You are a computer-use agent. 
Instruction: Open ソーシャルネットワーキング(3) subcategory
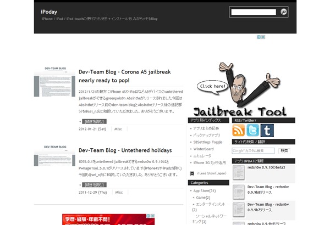pos(209,219)
